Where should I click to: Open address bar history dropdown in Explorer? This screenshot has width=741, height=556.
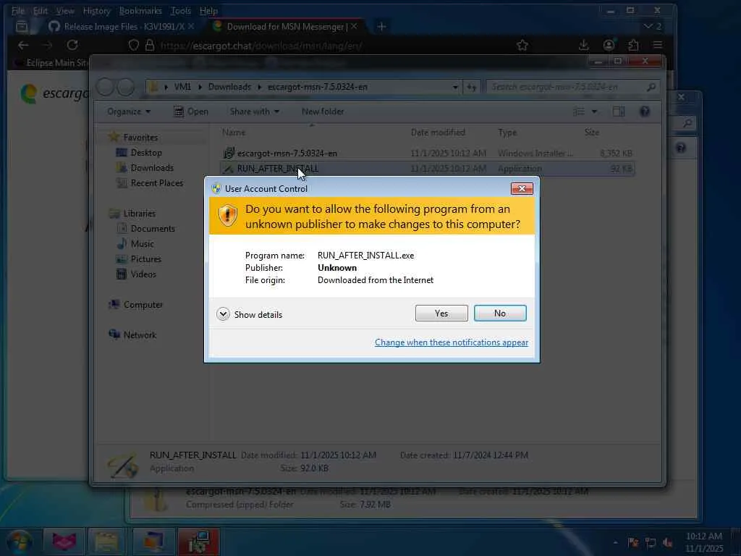coord(455,87)
